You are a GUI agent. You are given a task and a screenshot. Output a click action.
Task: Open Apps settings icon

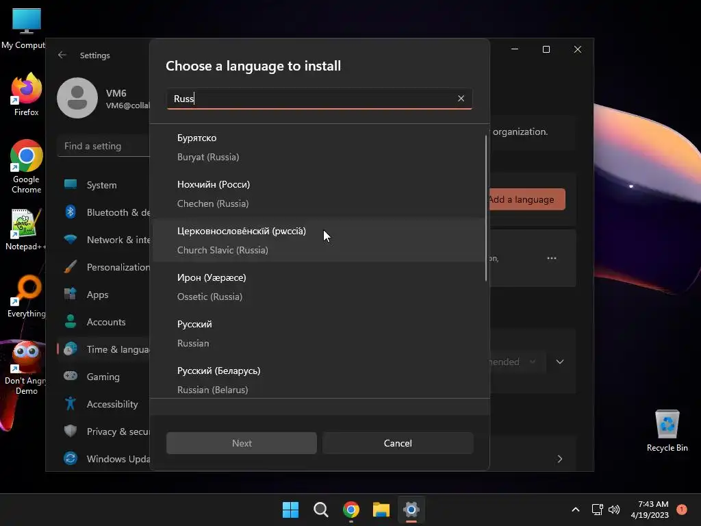pyautogui.click(x=71, y=295)
